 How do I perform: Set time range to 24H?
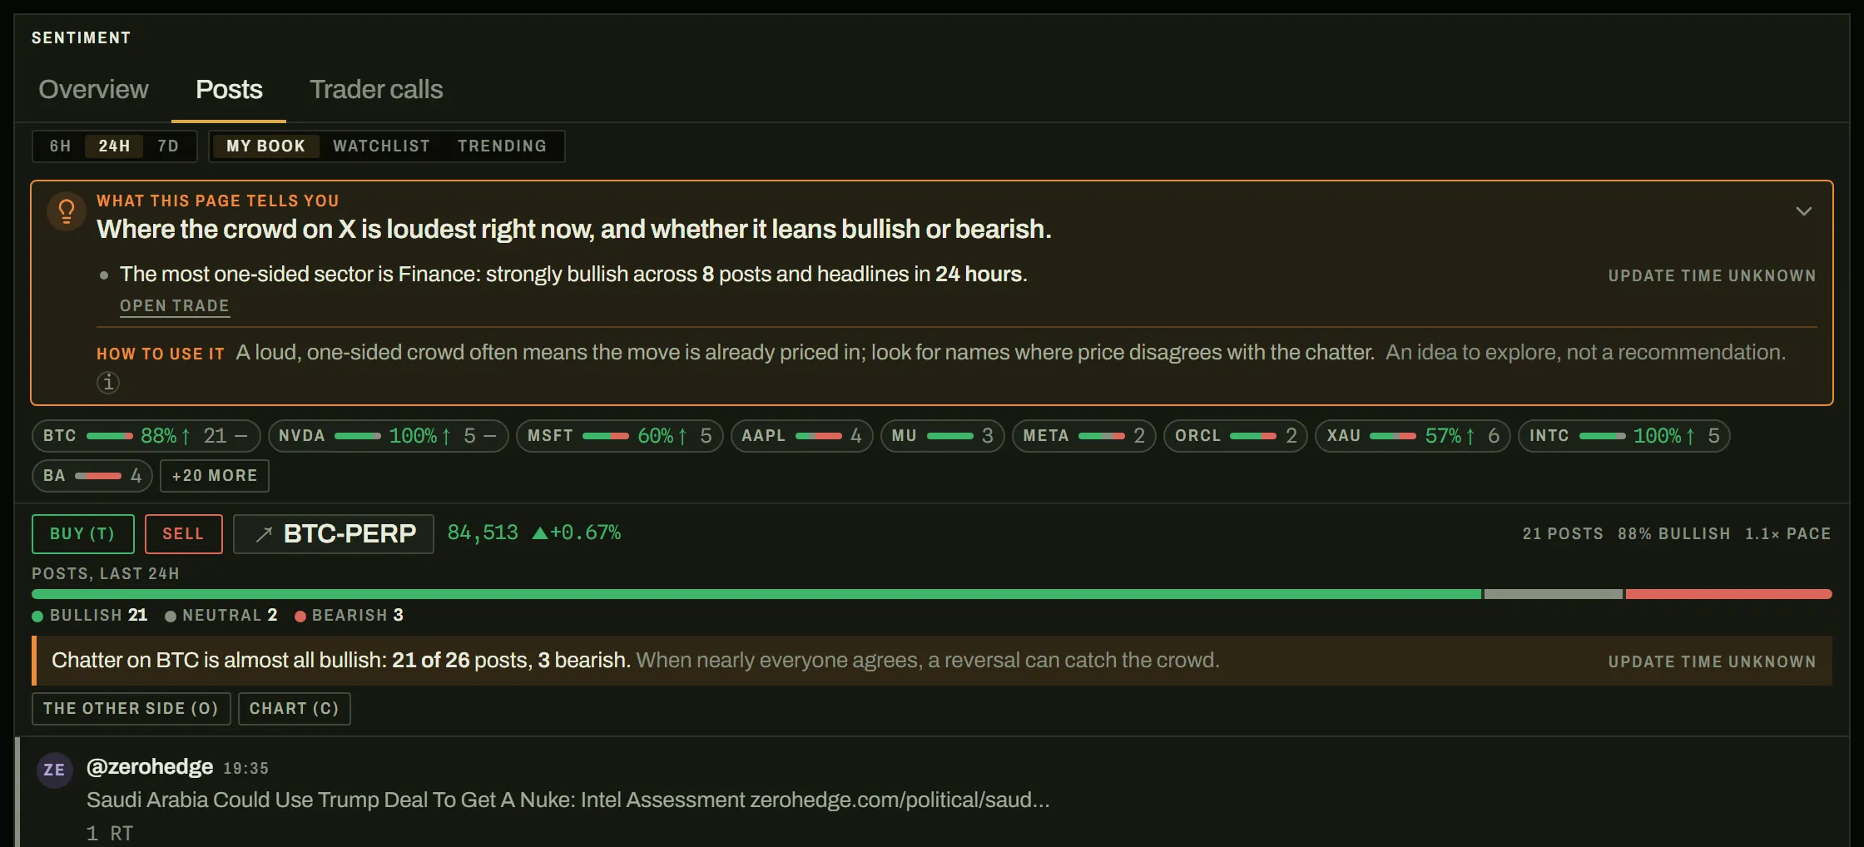(114, 146)
